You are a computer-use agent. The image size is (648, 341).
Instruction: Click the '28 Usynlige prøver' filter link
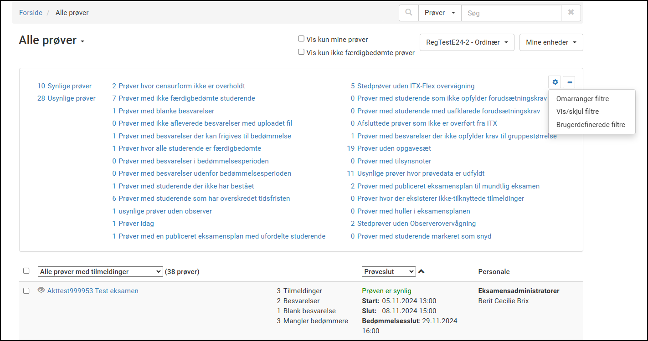coord(67,98)
